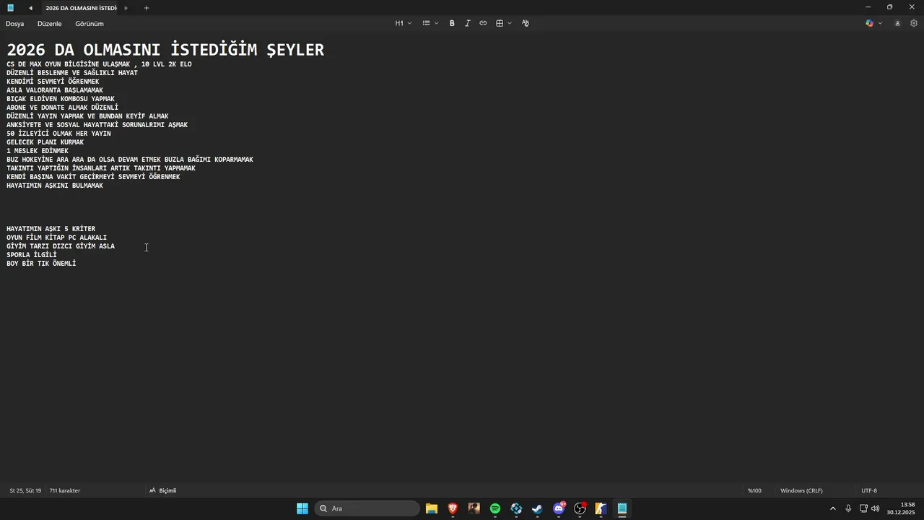Click the UTF-8 encoding indicator
Screen dimensions: 924x520
pos(869,490)
